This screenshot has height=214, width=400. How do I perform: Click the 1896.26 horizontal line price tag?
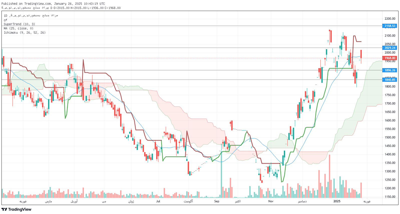click(x=390, y=70)
